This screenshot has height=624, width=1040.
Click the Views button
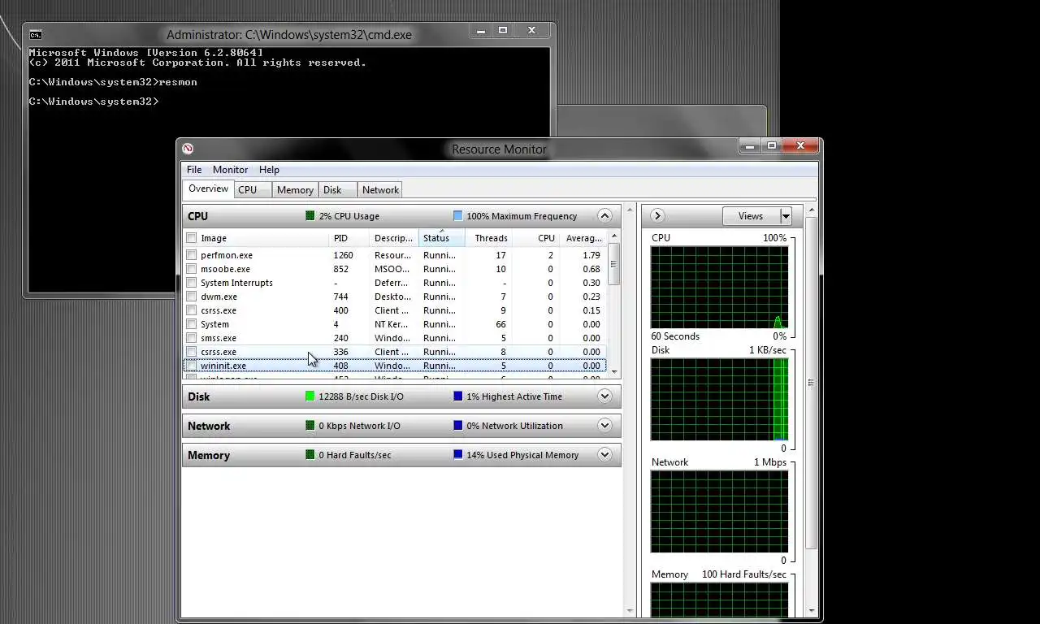751,216
